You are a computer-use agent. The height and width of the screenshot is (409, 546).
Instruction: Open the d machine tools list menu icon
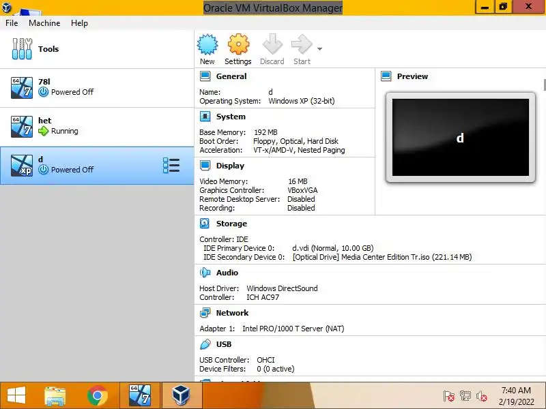point(171,166)
